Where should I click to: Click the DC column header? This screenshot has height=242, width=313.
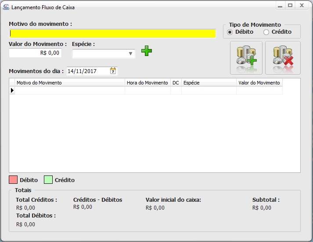coord(176,82)
